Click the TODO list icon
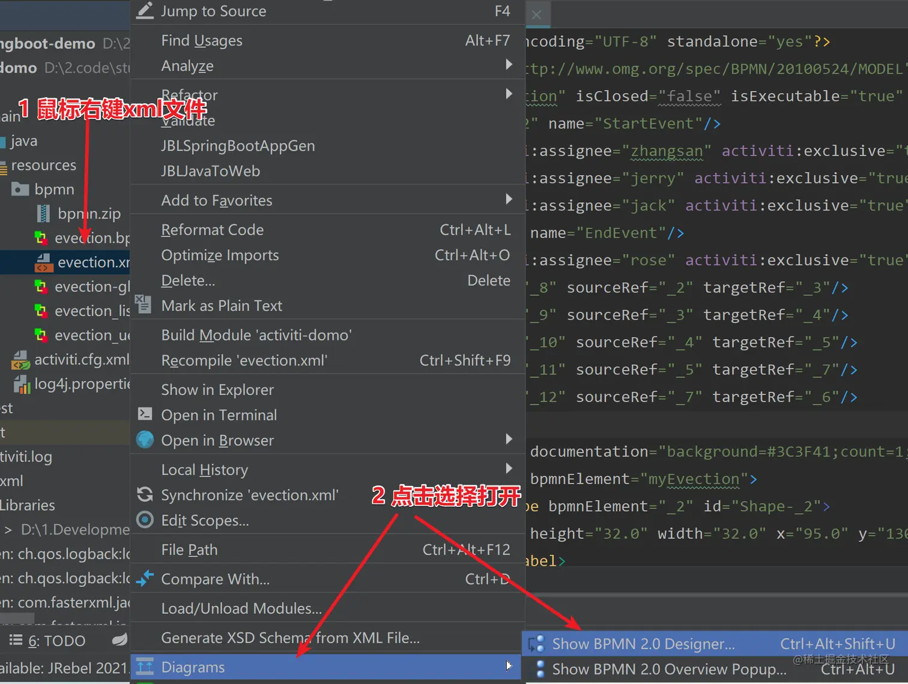The width and height of the screenshot is (908, 684). [16, 640]
